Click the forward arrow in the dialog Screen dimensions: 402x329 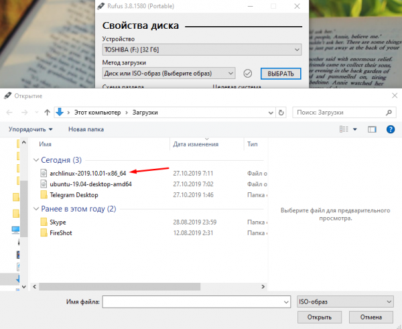pos(24,113)
